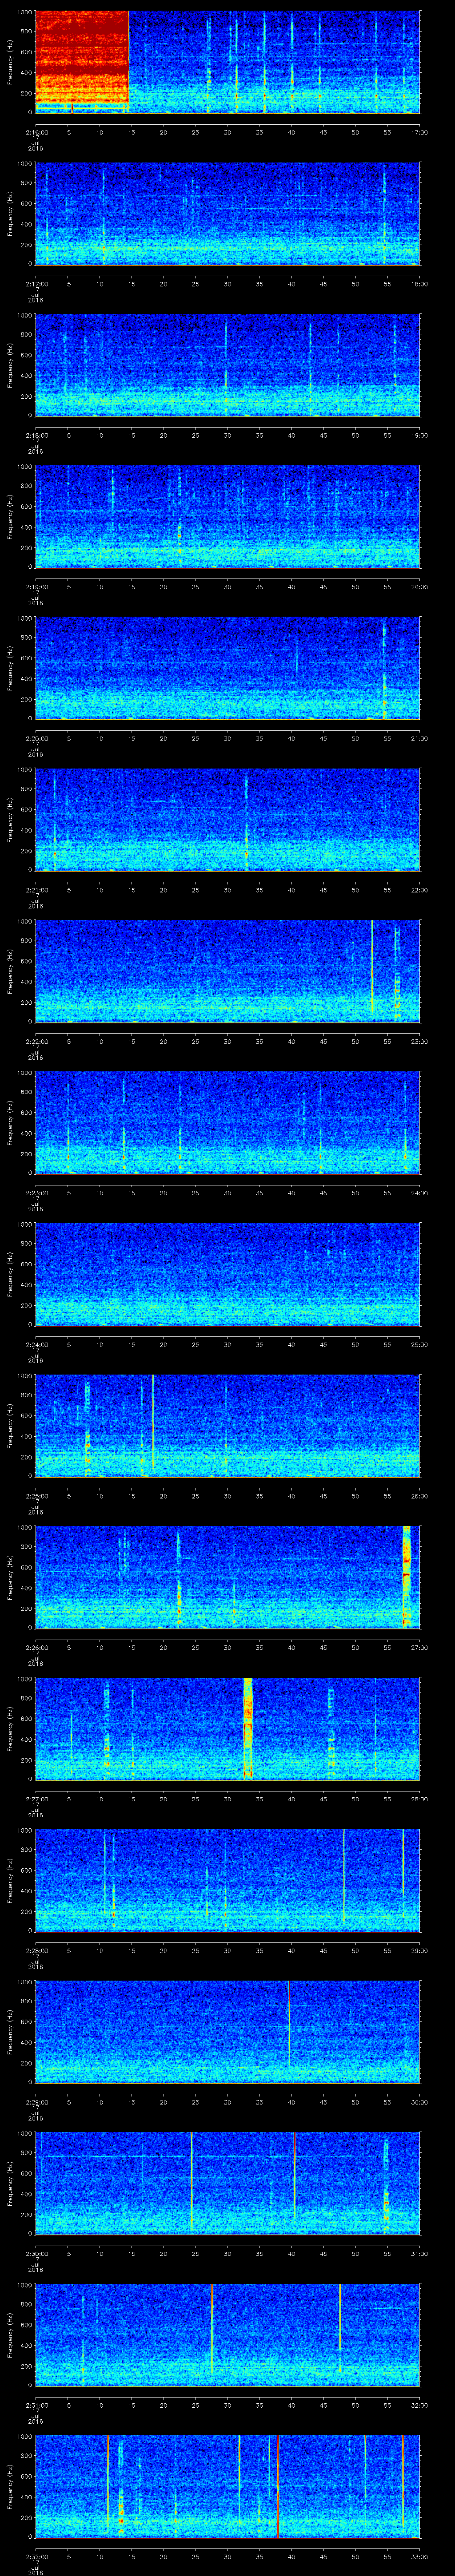Viewport: 455px width, 2576px height.
Task: Click the "2:31:00" start time label
Action: coord(36,2405)
